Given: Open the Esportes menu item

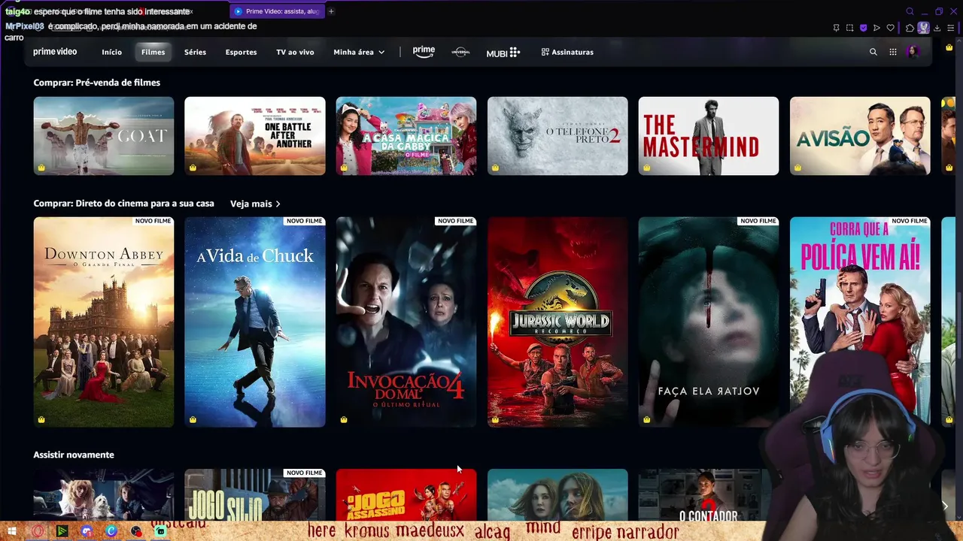Looking at the screenshot, I should pyautogui.click(x=241, y=52).
